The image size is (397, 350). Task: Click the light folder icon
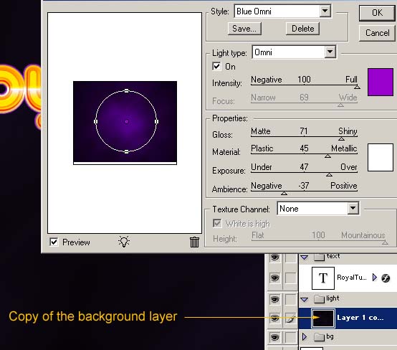319,299
